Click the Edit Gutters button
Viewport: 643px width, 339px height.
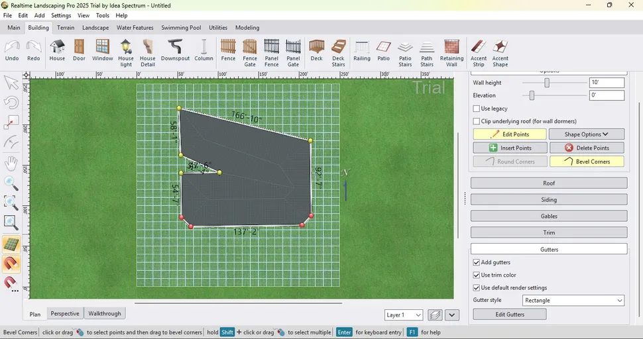509,315
